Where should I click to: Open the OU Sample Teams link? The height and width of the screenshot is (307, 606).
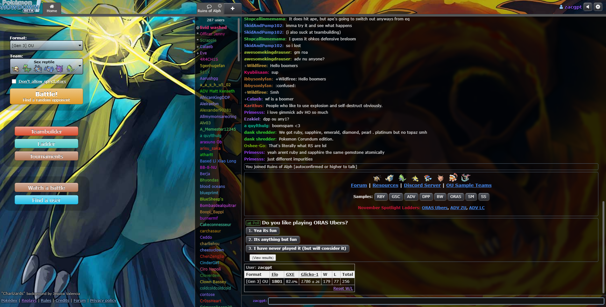click(469, 185)
